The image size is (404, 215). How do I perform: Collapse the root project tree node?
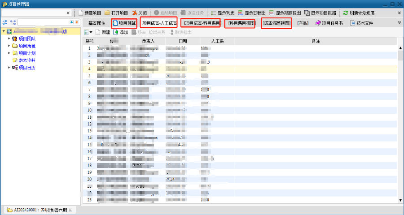point(4,31)
